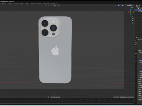142x106 pixels.
Task: Click the timeline horizontal scrollbar
Action: click(x=67, y=103)
